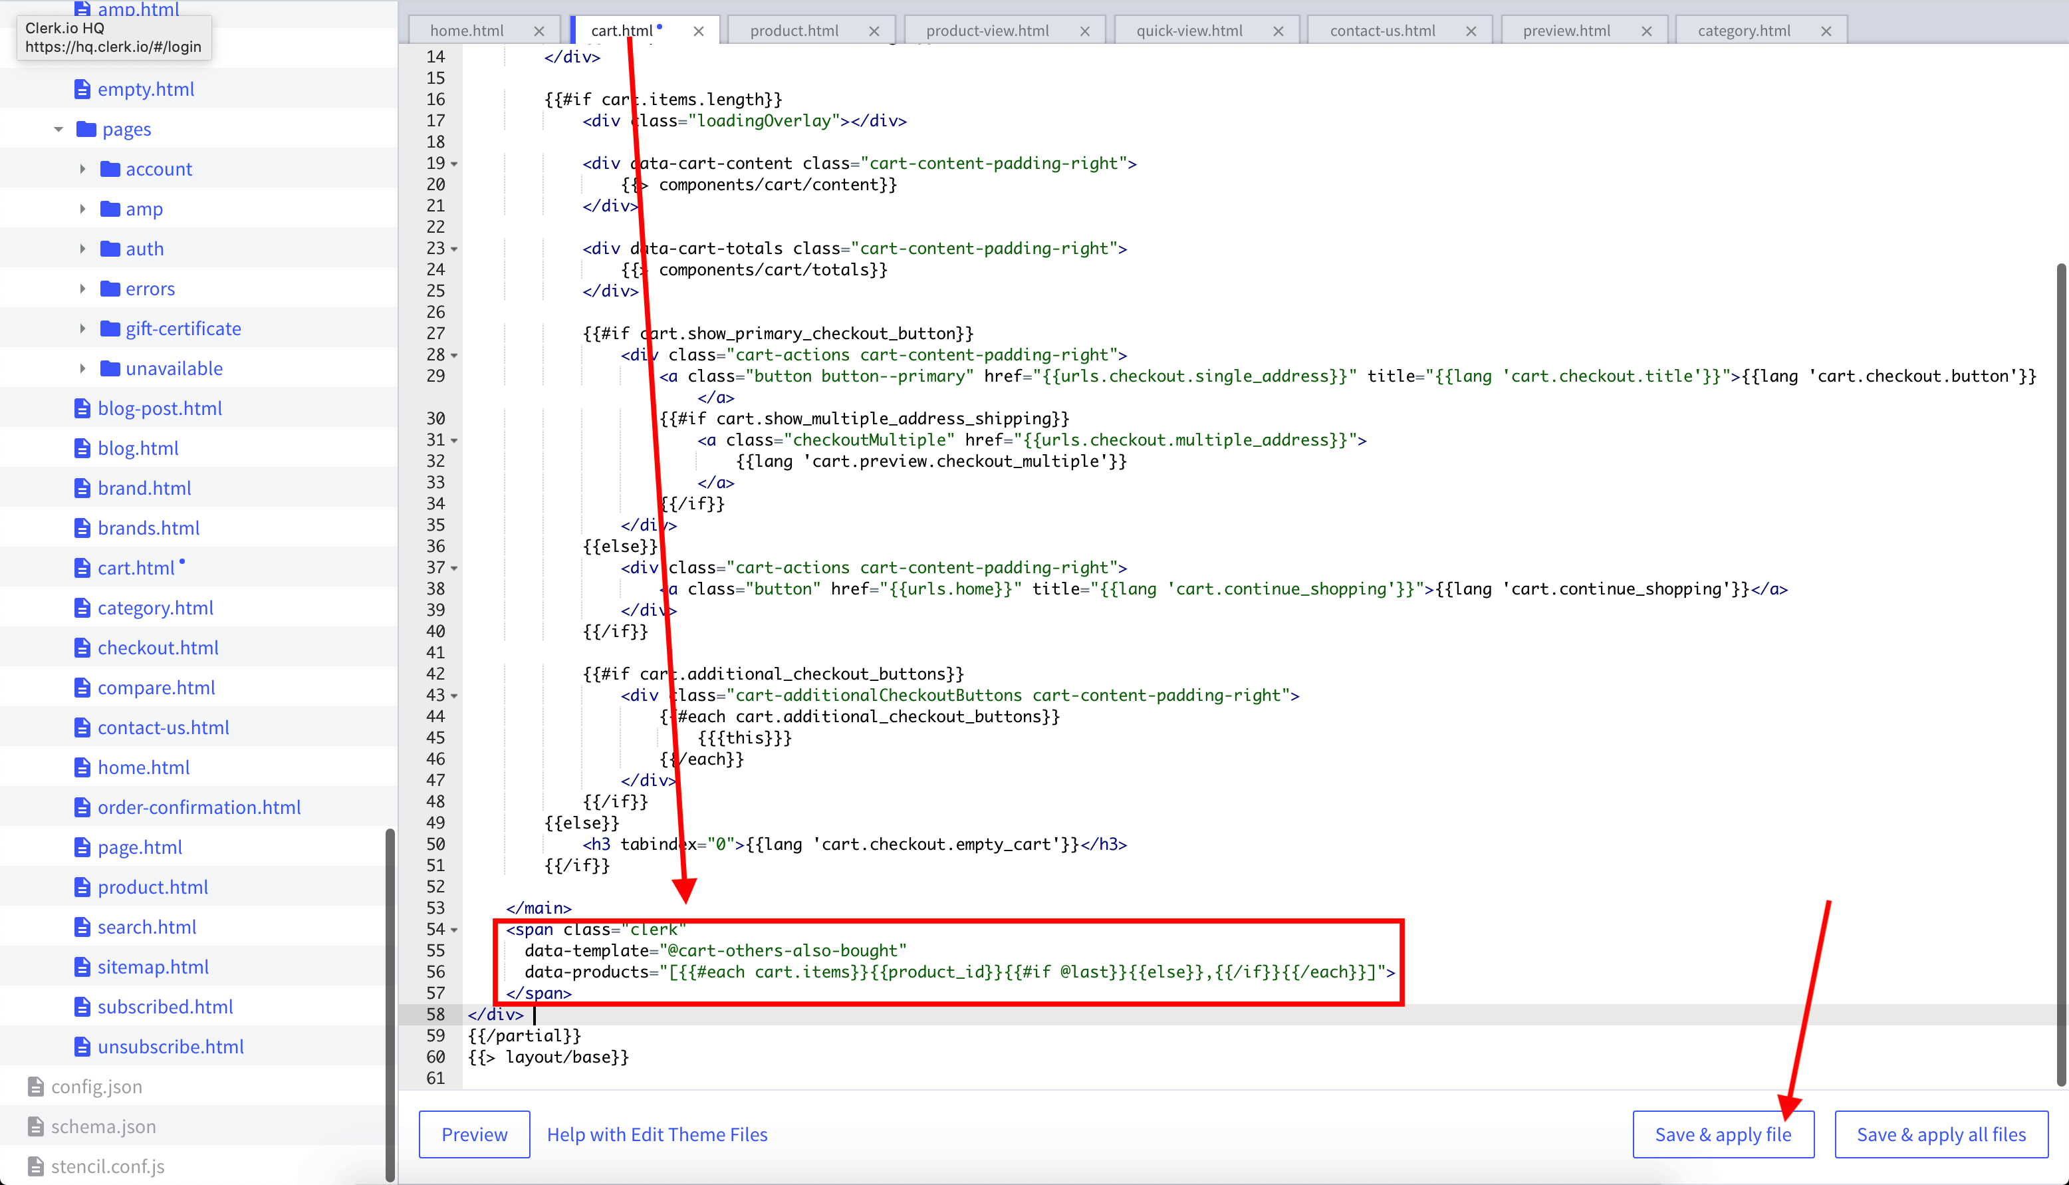Screen dimensions: 2069x1185
Task: Close the product-view.html tab
Action: pos(1084,31)
